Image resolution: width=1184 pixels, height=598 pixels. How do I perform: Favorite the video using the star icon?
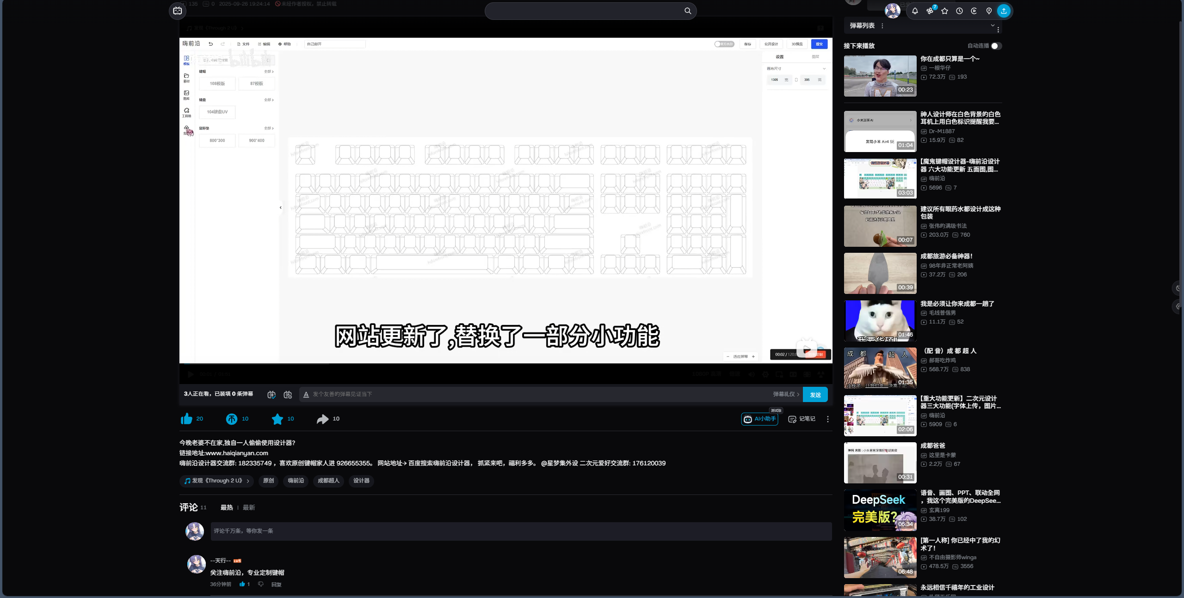[x=277, y=419]
